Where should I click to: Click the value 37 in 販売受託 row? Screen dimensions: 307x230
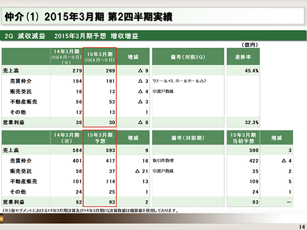(x=112, y=171)
